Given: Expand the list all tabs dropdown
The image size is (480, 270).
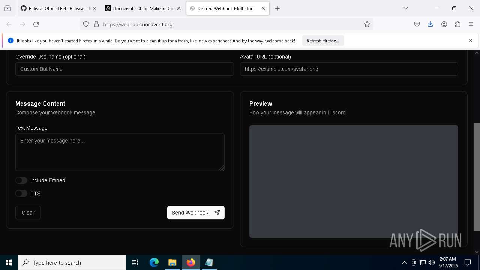Looking at the screenshot, I should tap(406, 8).
